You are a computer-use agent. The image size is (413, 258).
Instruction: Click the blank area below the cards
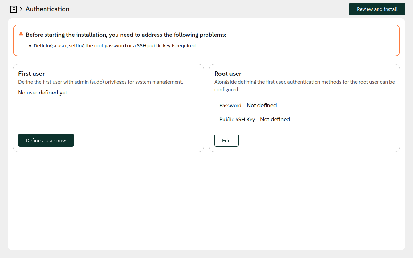tap(206, 200)
